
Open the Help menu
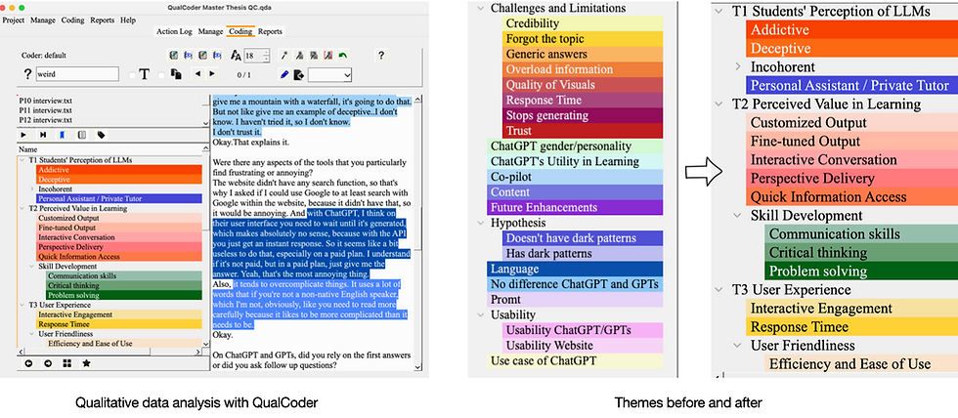tap(128, 21)
